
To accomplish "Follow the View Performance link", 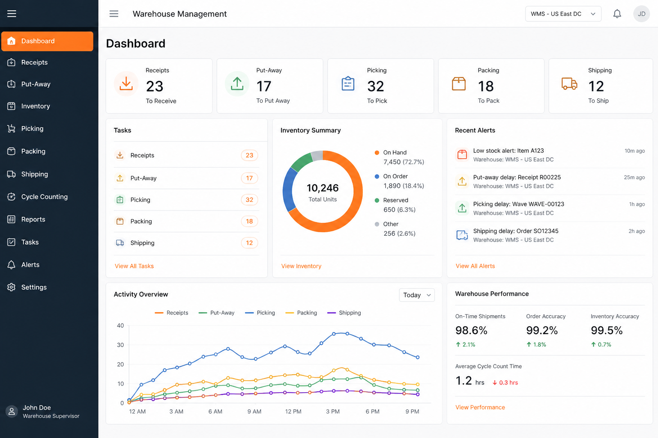I will coord(480,407).
